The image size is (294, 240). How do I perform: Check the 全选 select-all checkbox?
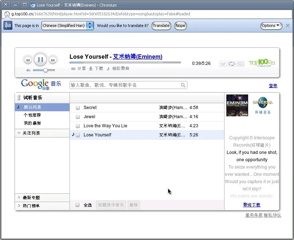click(x=77, y=205)
